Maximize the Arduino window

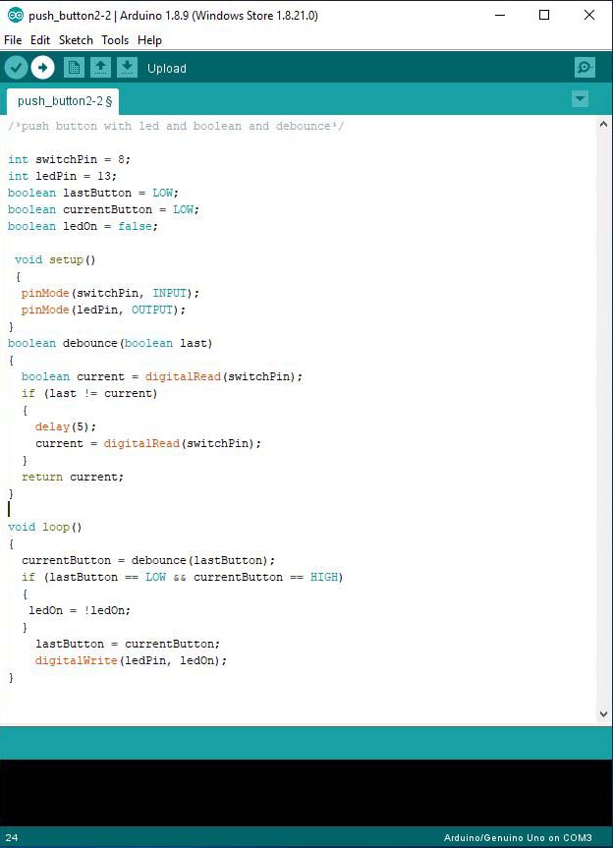click(544, 15)
